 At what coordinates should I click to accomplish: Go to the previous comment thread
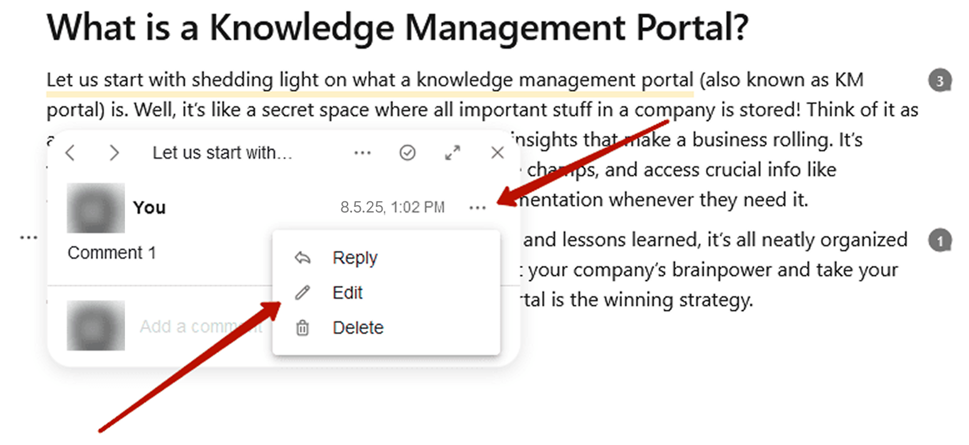[70, 153]
